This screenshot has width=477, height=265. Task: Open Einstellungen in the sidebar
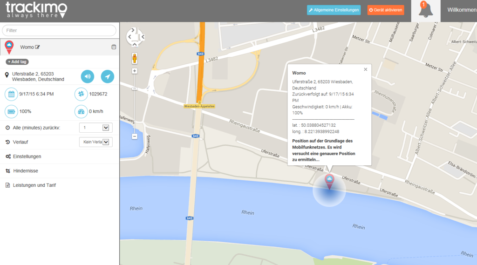pos(27,156)
